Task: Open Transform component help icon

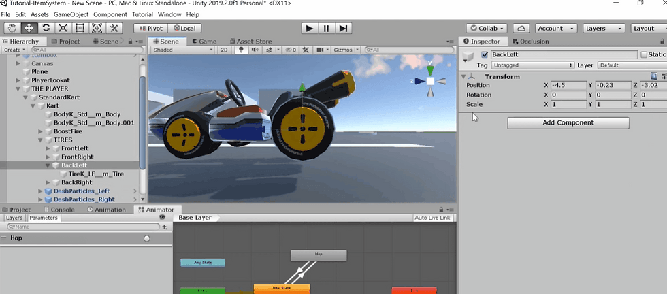Action: [654, 76]
